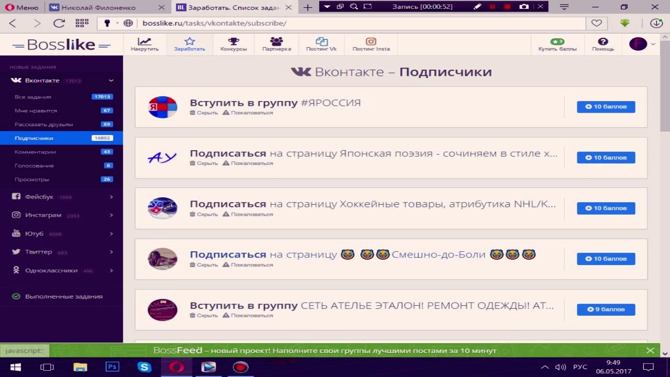
Task: Click 10 баллов button for #ЯРОССИЯ task
Action: (606, 107)
